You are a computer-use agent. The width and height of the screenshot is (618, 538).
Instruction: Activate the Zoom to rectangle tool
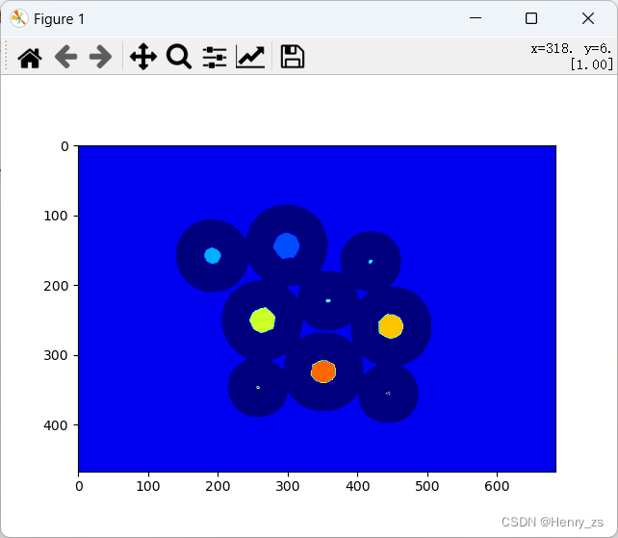click(179, 57)
